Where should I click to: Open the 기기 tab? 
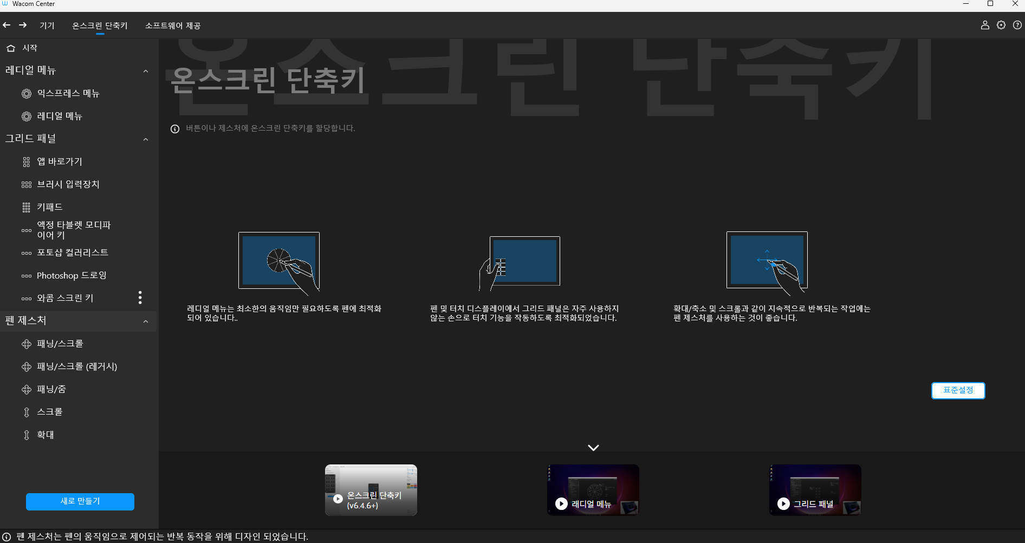(x=47, y=25)
